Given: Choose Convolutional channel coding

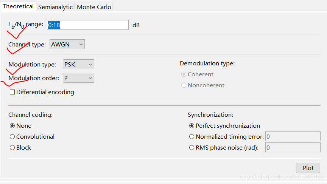Looking at the screenshot, I should (12, 137).
